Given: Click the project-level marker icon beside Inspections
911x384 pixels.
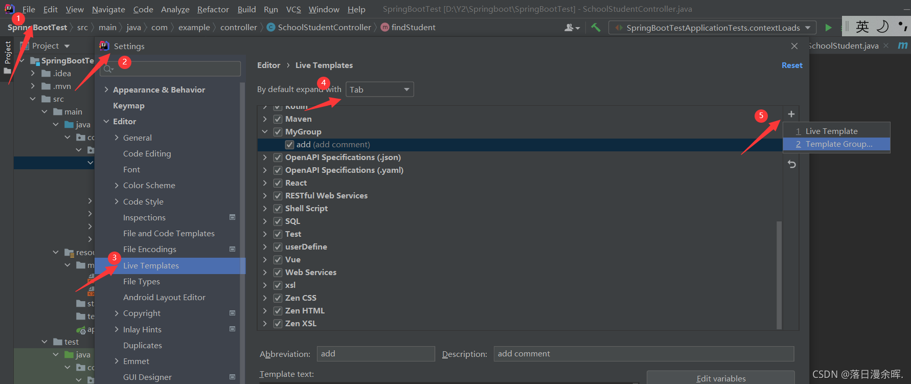Looking at the screenshot, I should 233,217.
